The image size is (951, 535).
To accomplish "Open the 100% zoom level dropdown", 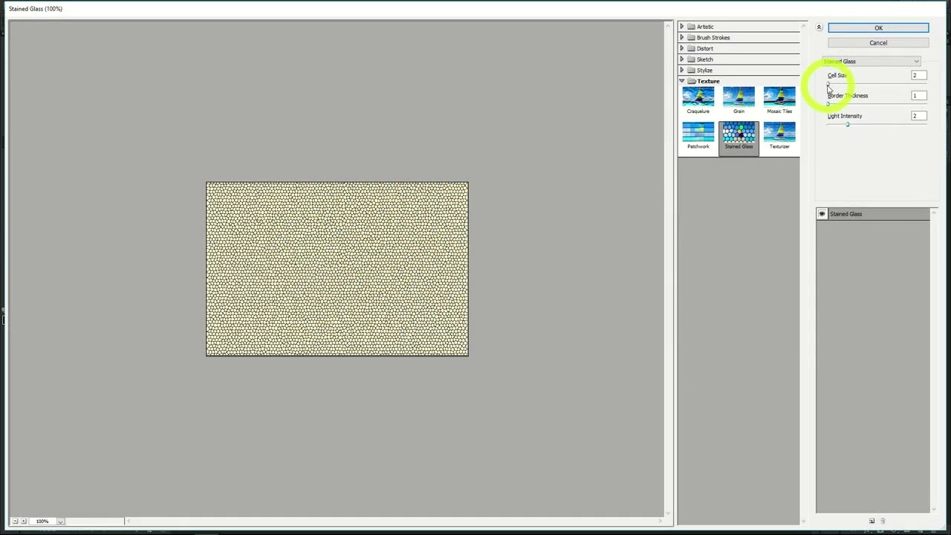I will [x=60, y=521].
